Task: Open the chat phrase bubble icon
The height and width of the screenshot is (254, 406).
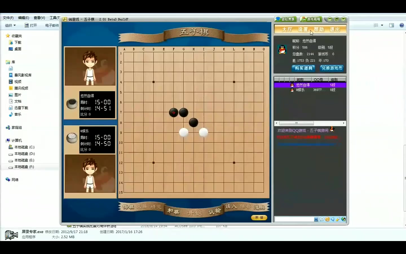Action: coord(322,219)
